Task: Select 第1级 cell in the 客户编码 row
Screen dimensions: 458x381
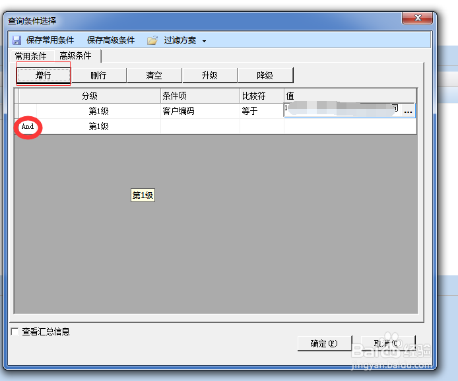Action: tap(99, 111)
